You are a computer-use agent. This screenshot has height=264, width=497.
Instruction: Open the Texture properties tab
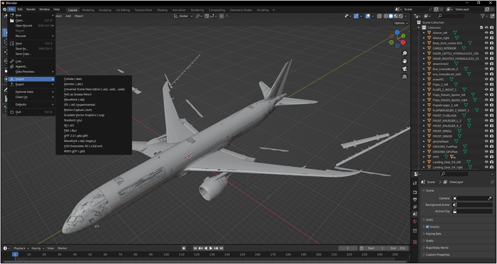tap(415, 242)
